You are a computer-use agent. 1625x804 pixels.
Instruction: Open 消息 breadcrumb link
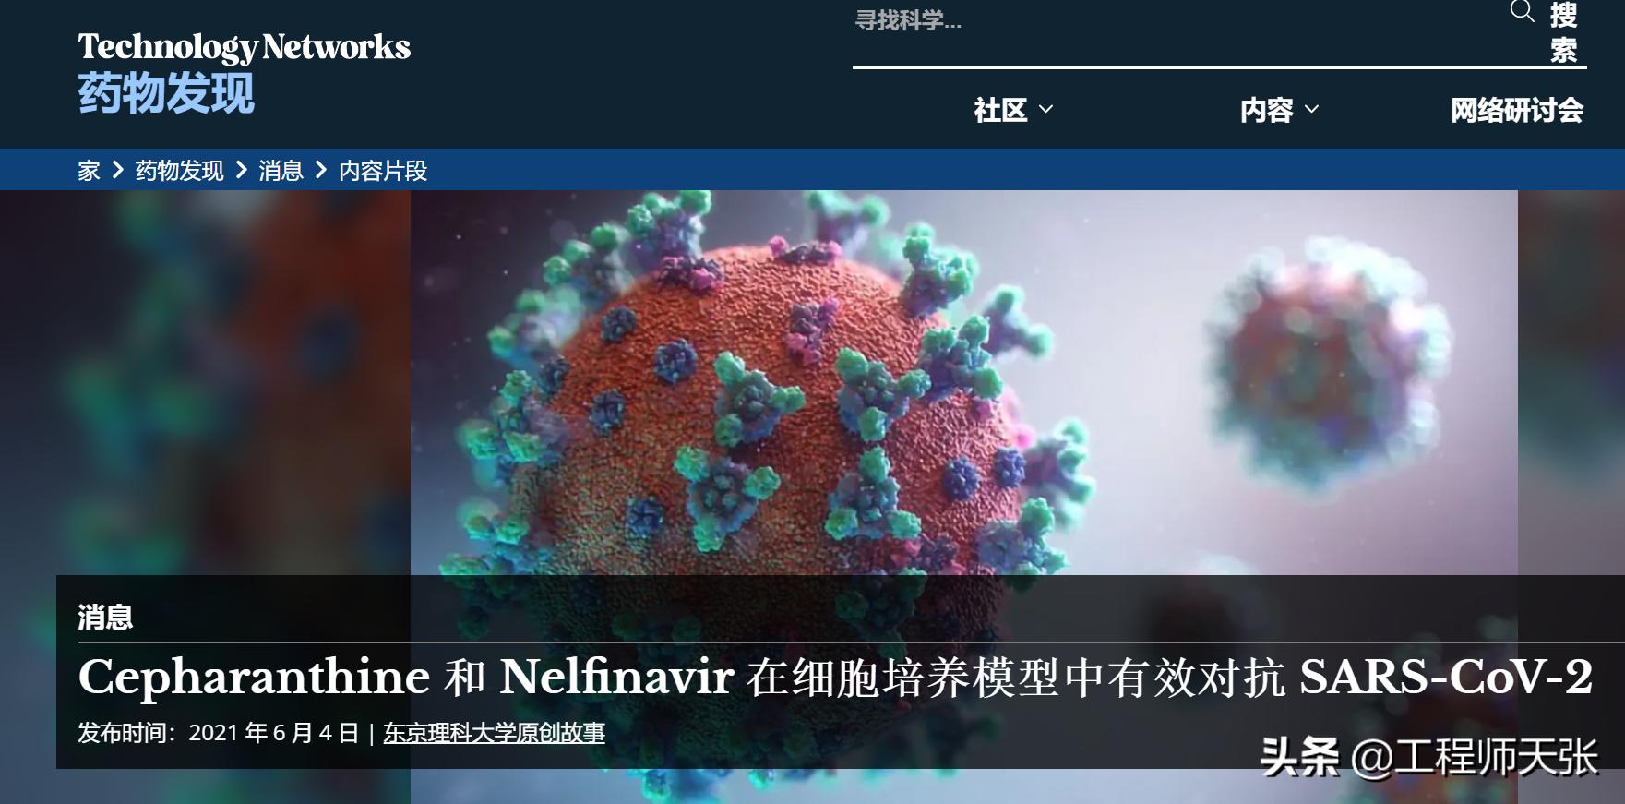[x=281, y=171]
